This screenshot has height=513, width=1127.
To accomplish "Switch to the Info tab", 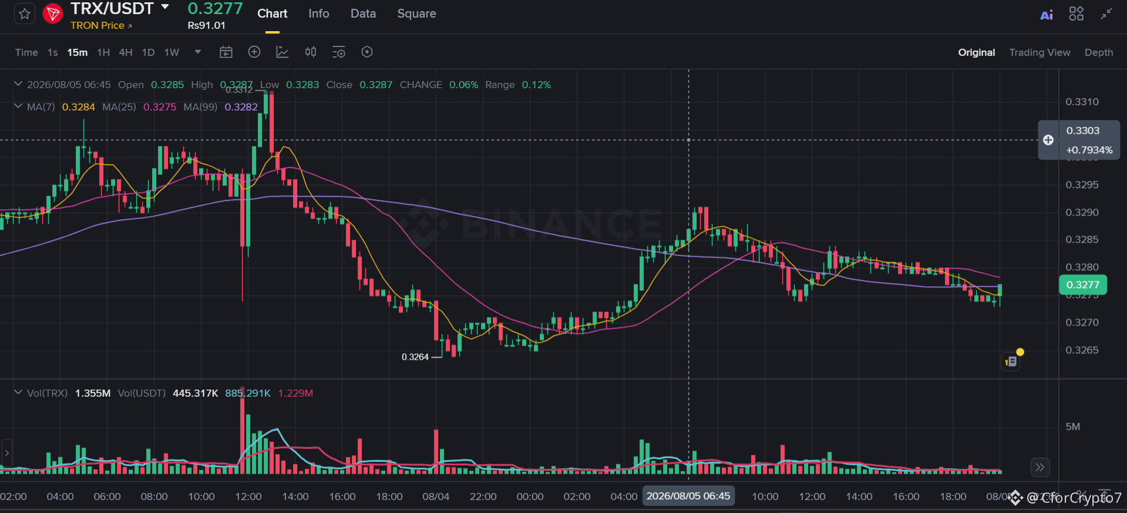I will pos(319,14).
